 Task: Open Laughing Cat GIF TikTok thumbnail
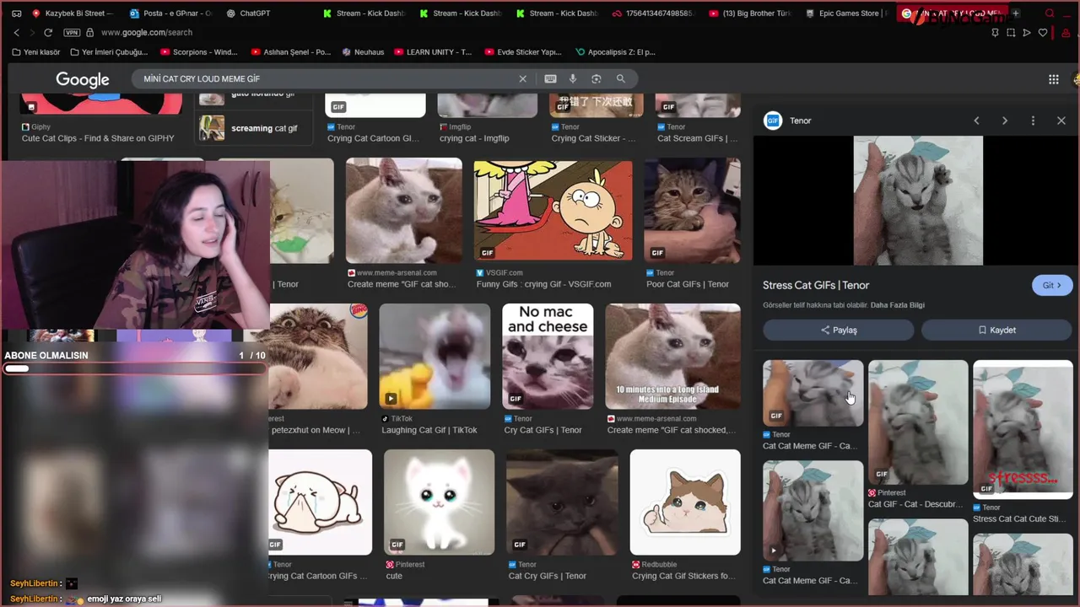pyautogui.click(x=435, y=356)
